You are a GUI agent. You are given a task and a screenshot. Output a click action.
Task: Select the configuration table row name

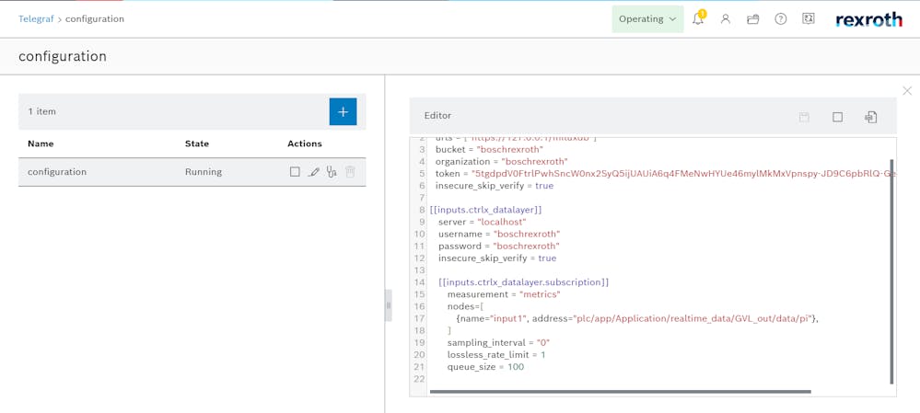[x=57, y=172]
